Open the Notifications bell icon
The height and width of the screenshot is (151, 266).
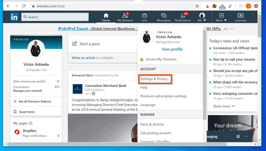pos(183,15)
